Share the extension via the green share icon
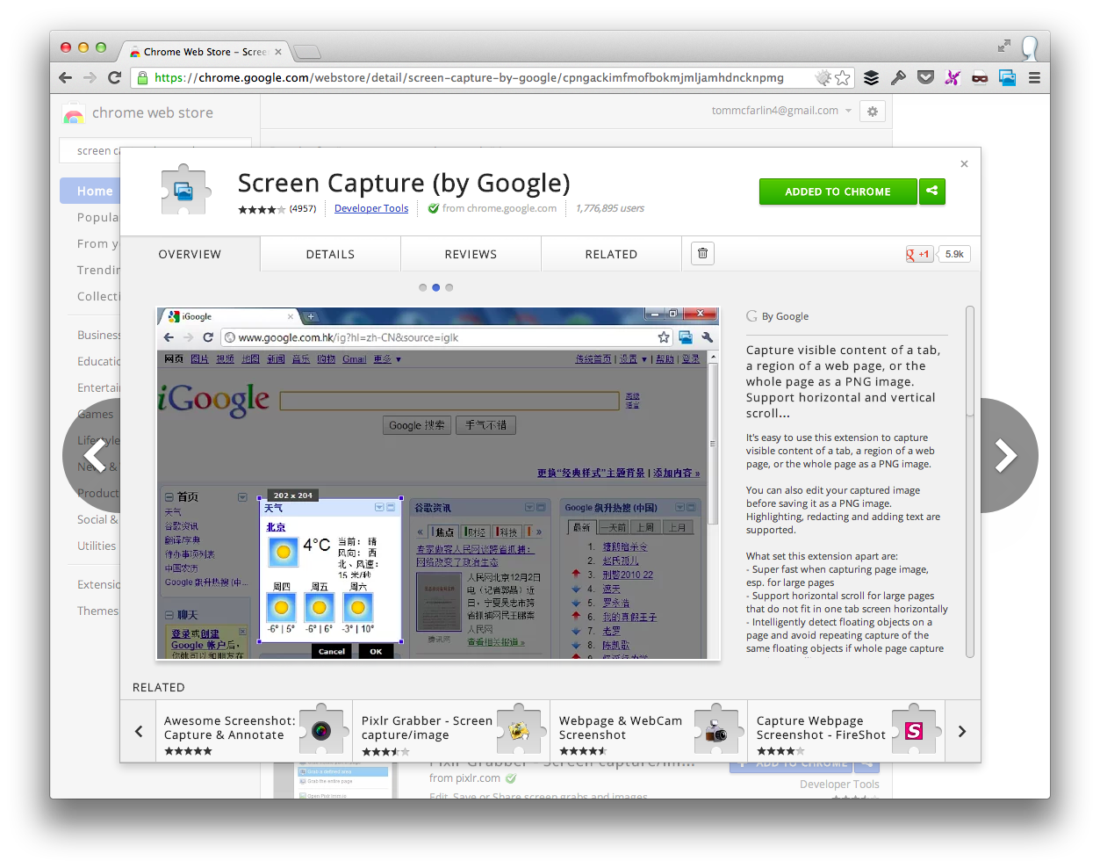Viewport: 1100px width, 868px height. point(932,192)
